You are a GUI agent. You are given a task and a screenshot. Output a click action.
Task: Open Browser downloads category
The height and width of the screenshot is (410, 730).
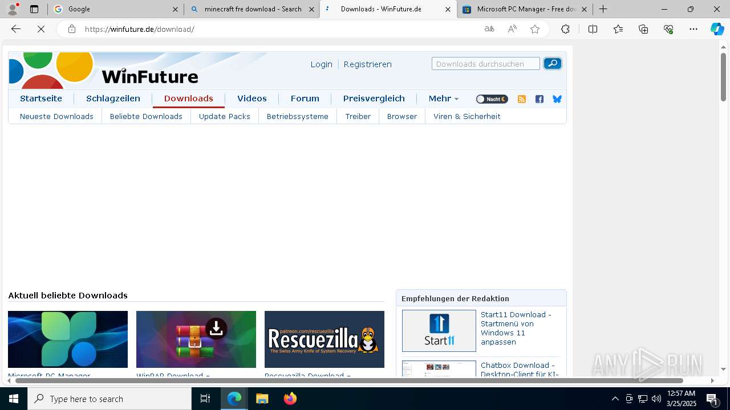[x=402, y=116]
